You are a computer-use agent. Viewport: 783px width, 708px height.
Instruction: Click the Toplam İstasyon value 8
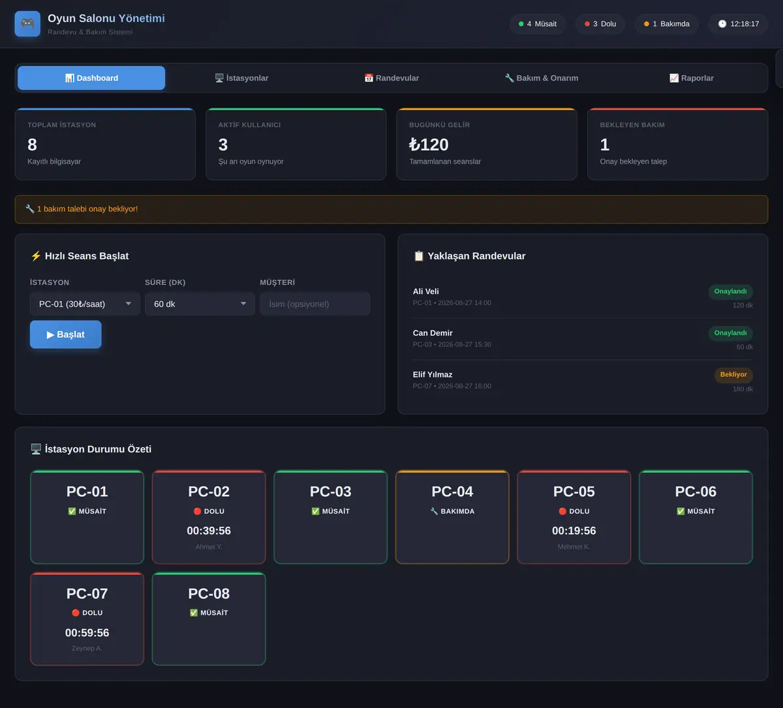32,145
